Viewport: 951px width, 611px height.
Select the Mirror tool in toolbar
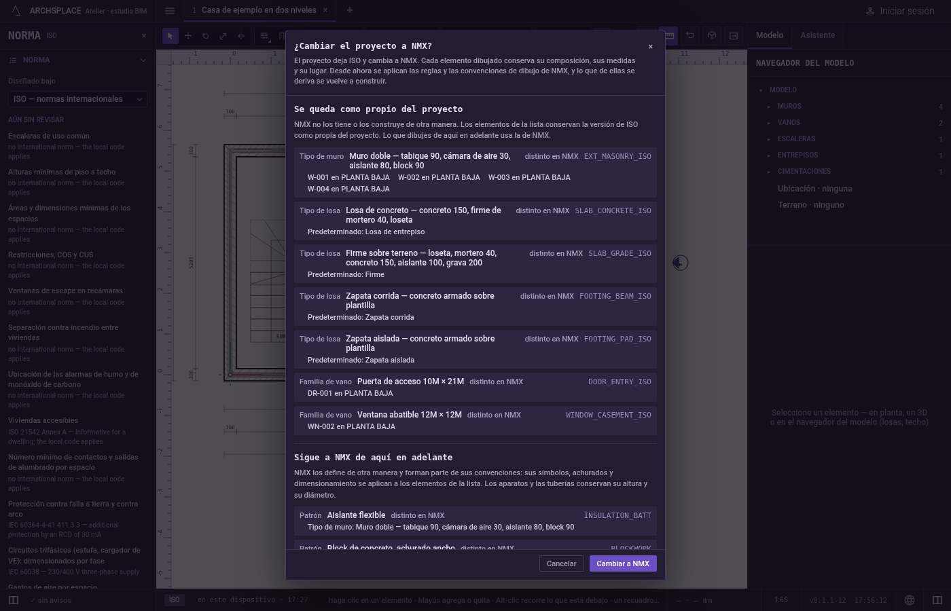(241, 36)
